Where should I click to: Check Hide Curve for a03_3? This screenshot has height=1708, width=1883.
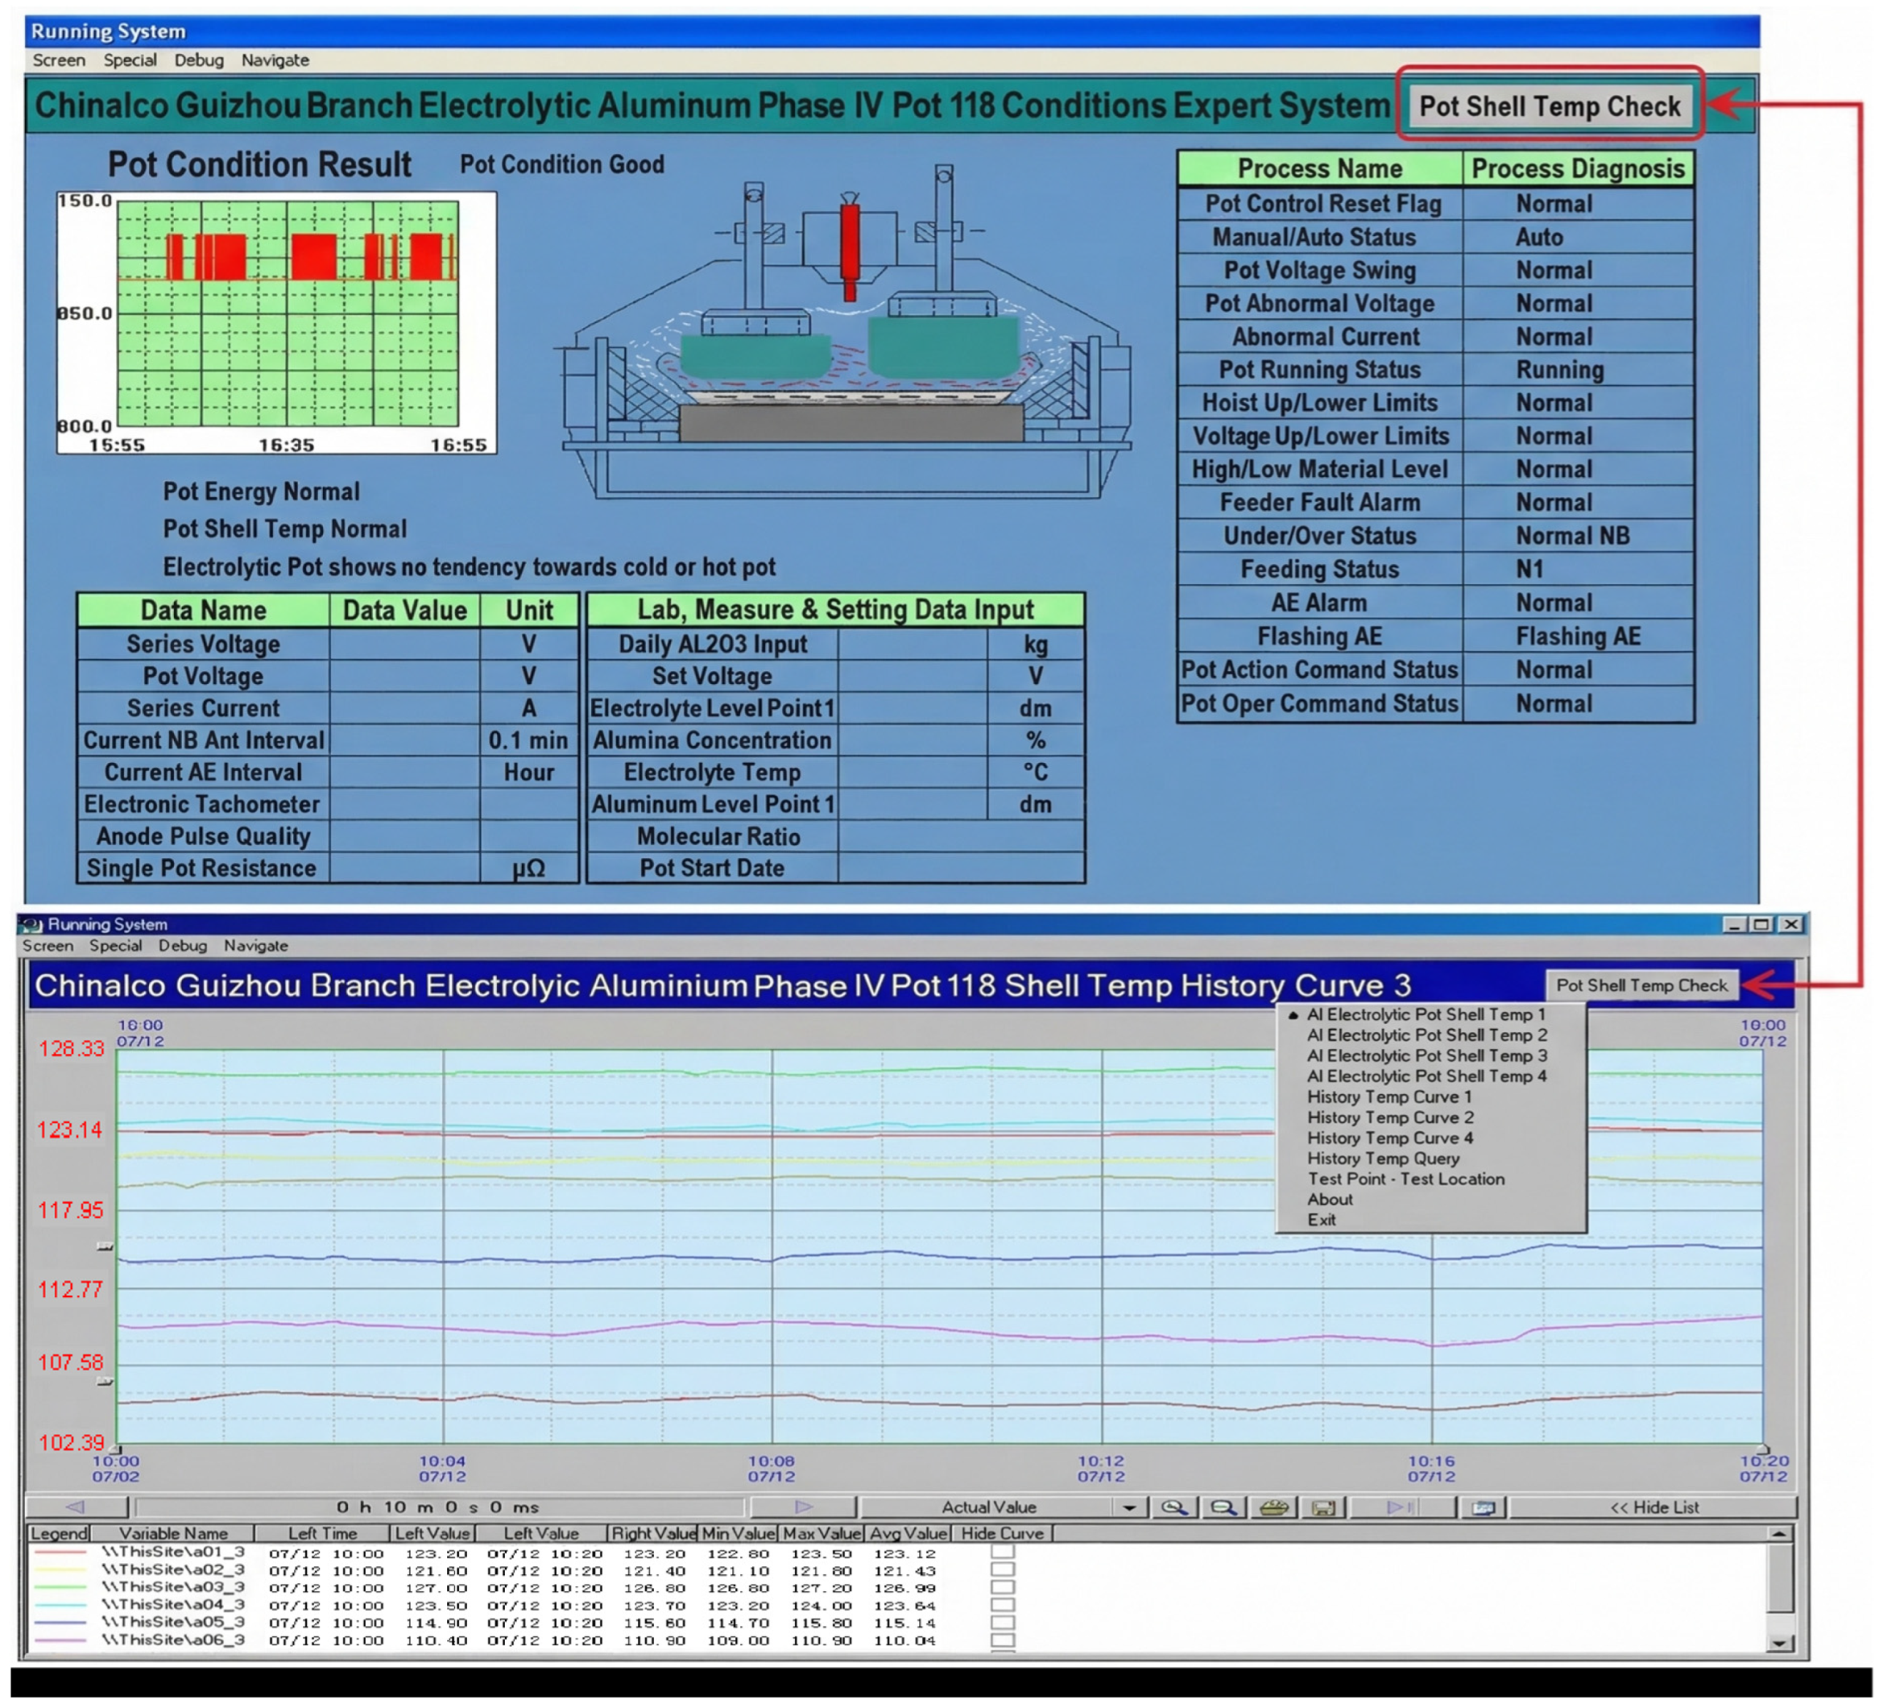click(x=1003, y=1587)
